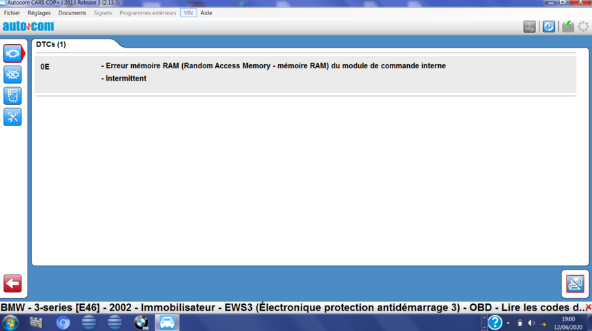Check the battery voltage indicator icon

pyautogui.click(x=568, y=27)
